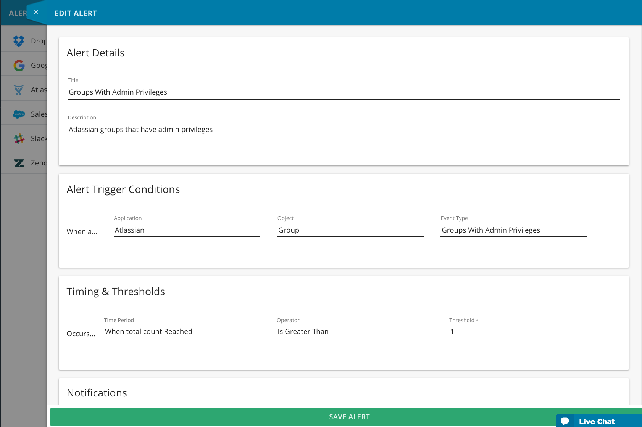Click the "Occurs..." label text
This screenshot has height=427, width=642.
[x=81, y=334]
